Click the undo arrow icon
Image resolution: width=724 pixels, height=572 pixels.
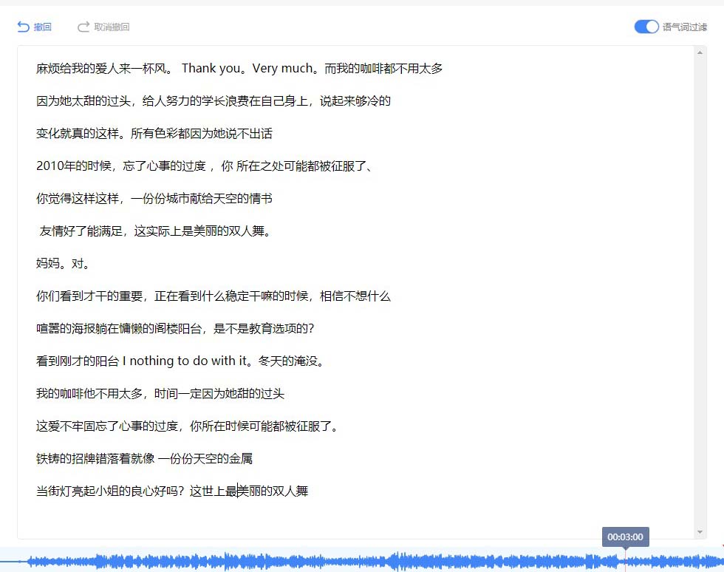[23, 27]
